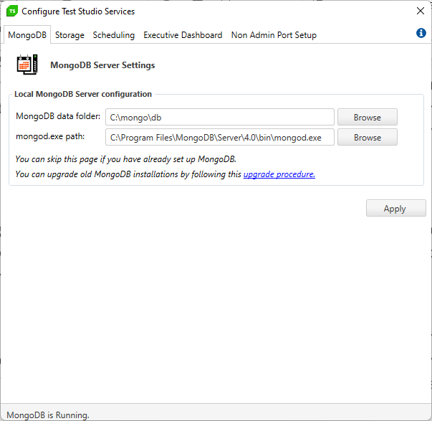
Task: Click the Test Studio green logo icon
Action: tap(12, 11)
